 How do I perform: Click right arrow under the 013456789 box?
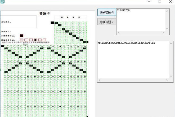163,32
